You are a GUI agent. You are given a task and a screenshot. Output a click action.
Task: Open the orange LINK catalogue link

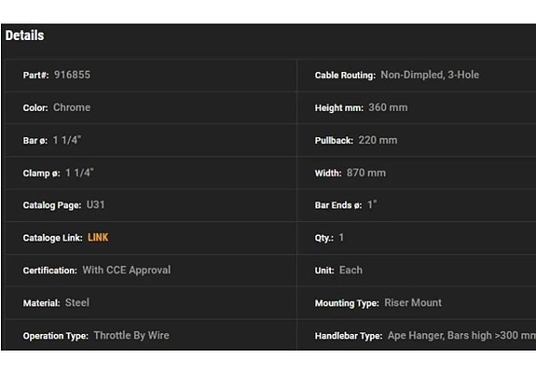pyautogui.click(x=98, y=237)
